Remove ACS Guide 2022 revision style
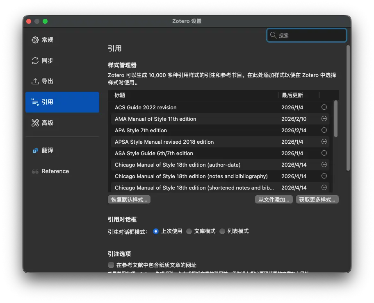 tap(324, 107)
